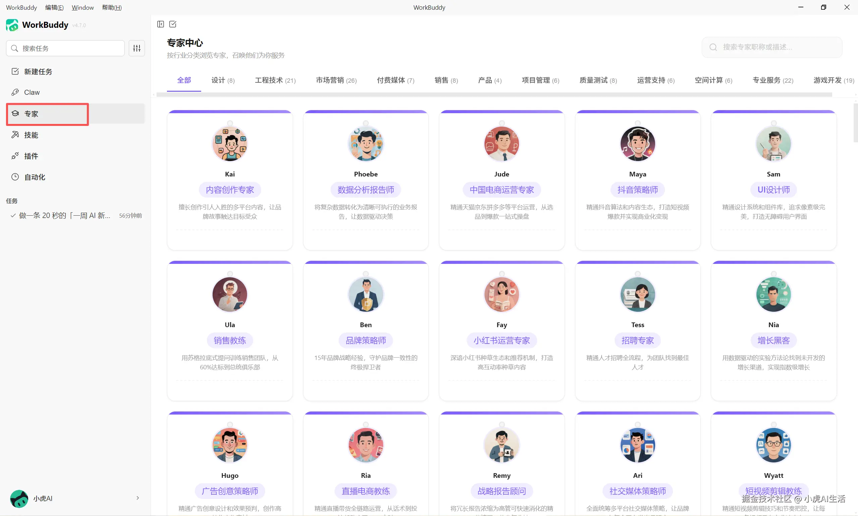Select the 专业服务 category tab

click(773, 80)
